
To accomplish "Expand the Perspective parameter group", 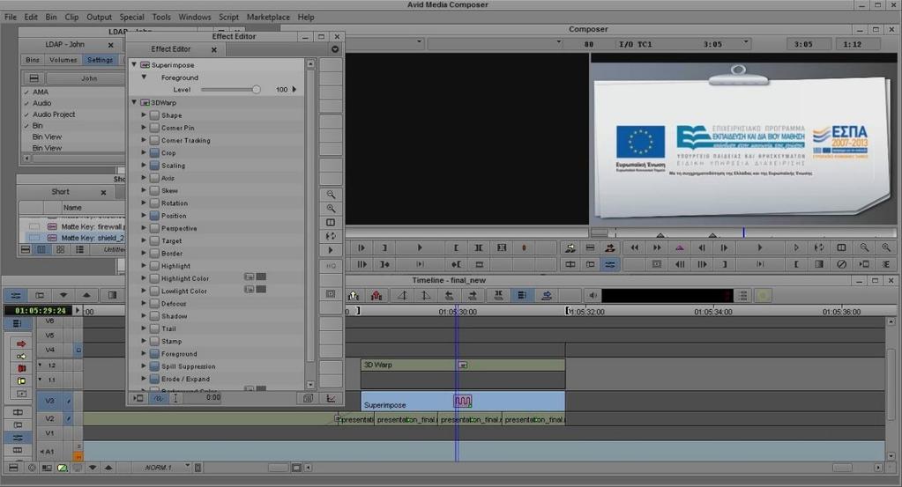I will (144, 228).
